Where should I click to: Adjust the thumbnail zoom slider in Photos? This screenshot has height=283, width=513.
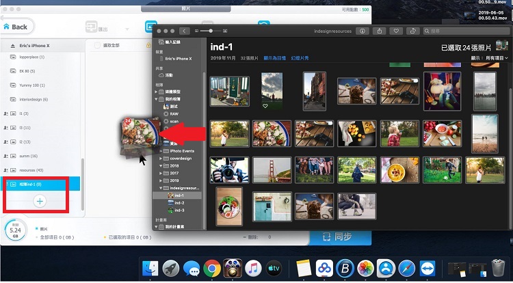click(x=211, y=31)
